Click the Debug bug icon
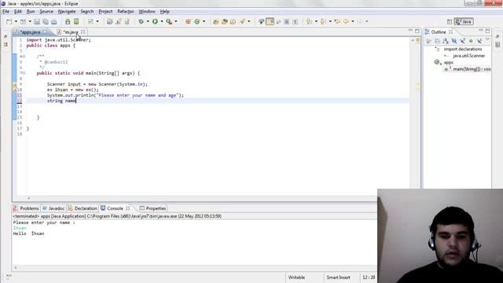Screen dimensions: 503x283 (x=141, y=21)
